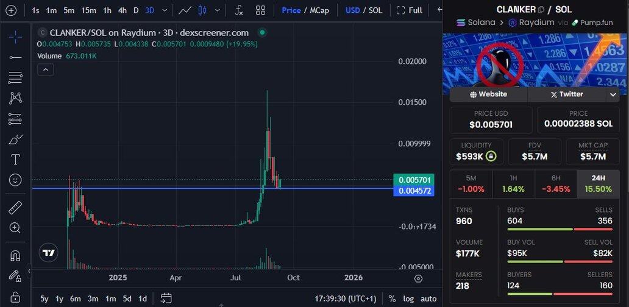Select the crosshair cursor tool
Viewport: 629px width, 307px height.
15,37
